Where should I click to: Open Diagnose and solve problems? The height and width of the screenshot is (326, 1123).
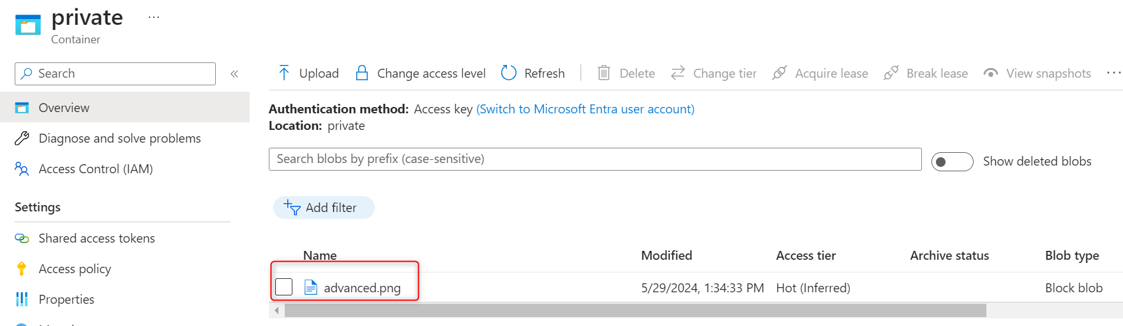119,138
